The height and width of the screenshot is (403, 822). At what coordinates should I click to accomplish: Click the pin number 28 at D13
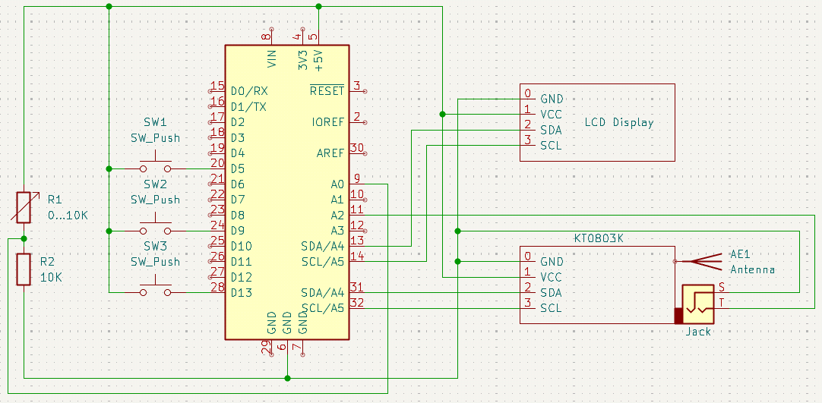pyautogui.click(x=217, y=288)
